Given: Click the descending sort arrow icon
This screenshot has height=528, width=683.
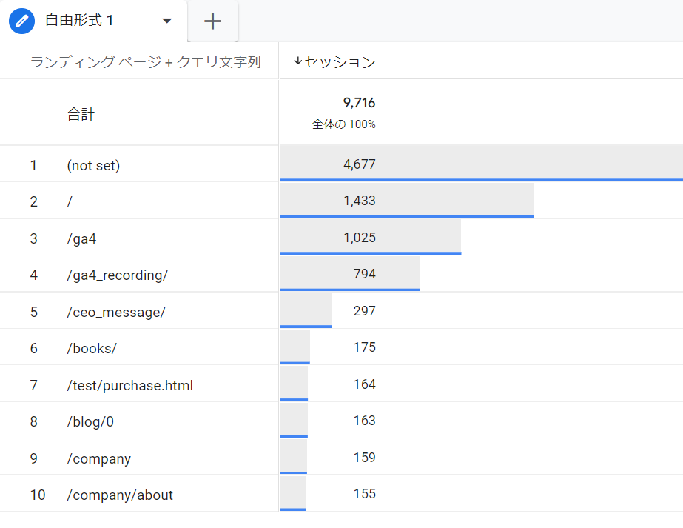Looking at the screenshot, I should [x=297, y=61].
